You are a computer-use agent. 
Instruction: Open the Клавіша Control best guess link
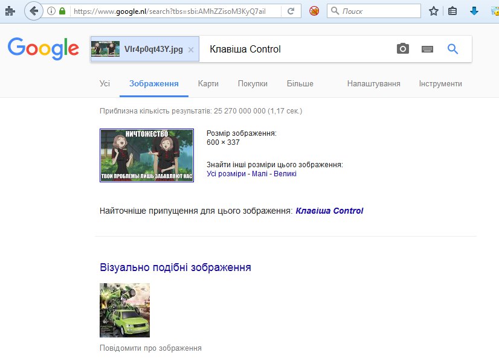(329, 211)
